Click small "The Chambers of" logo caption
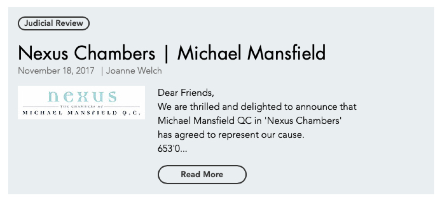 click(82, 107)
